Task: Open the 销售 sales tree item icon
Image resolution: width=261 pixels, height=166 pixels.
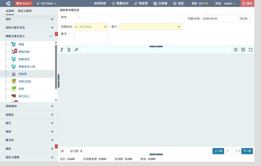Action: click(14, 44)
